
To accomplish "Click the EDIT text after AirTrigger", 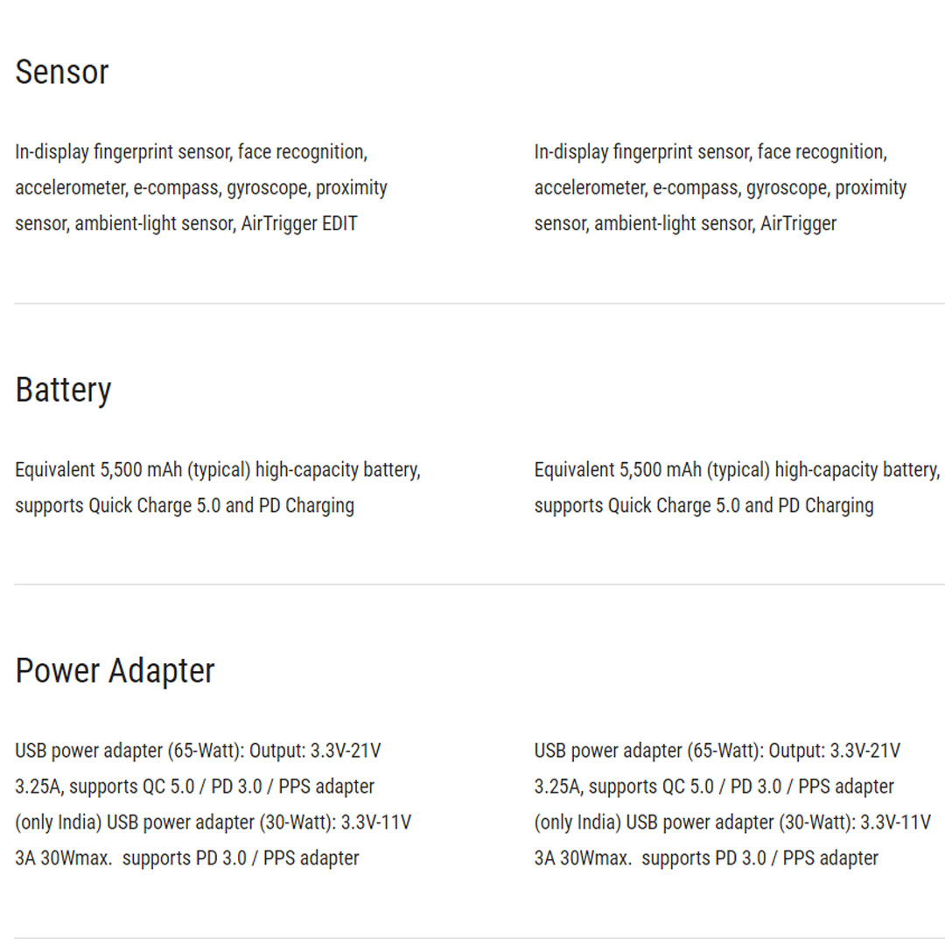I will pos(339,224).
